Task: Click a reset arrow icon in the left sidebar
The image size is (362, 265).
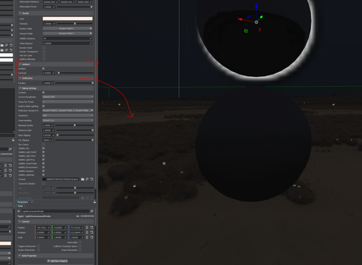Action: (x=11, y=45)
